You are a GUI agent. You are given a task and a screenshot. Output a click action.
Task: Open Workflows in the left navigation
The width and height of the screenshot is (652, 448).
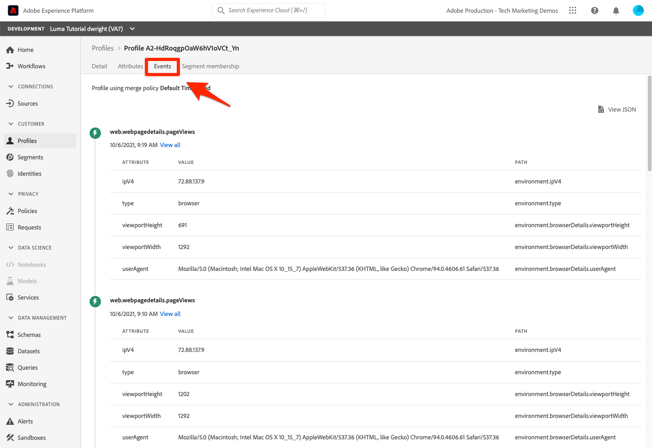[x=40, y=66]
